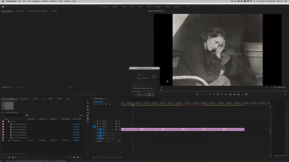Go to In point in Program monitor
The width and height of the screenshot is (289, 162).
[210, 94]
